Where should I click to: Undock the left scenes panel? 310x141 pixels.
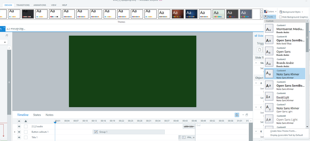tap(7, 36)
